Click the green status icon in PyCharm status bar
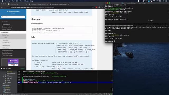This screenshot has width=169, height=95. coord(111,94)
